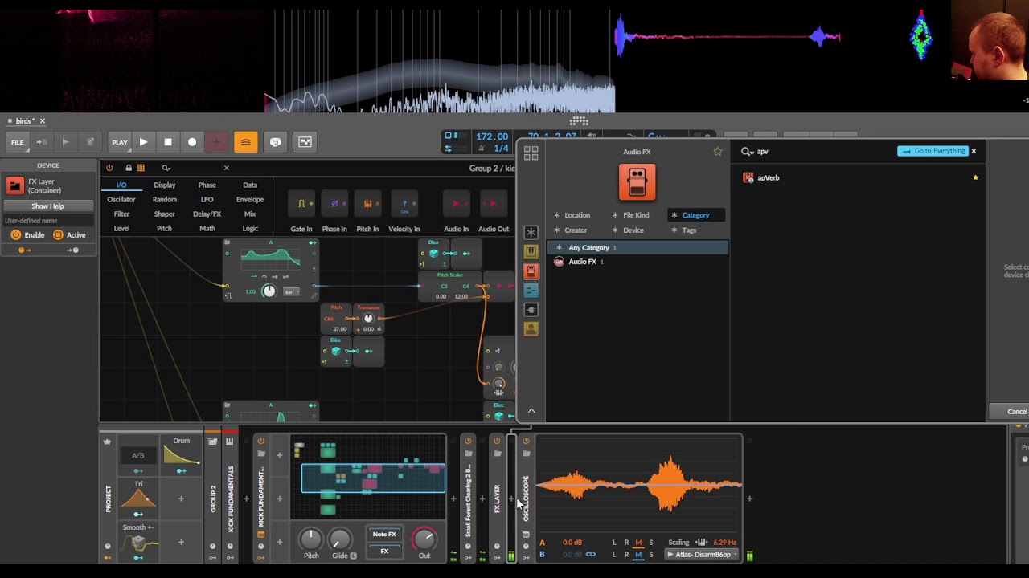Click the Show Help button
The width and height of the screenshot is (1029, 578).
pyautogui.click(x=47, y=206)
